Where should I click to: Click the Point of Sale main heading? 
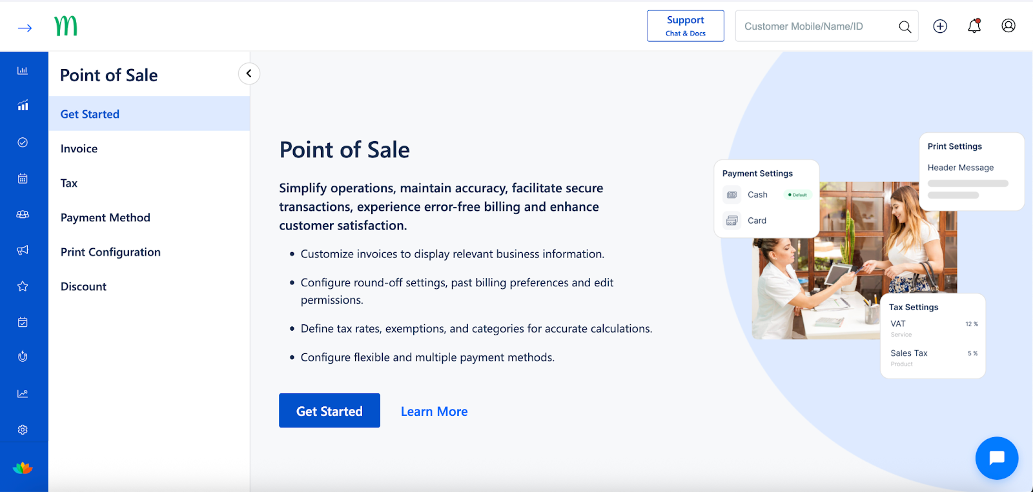344,150
